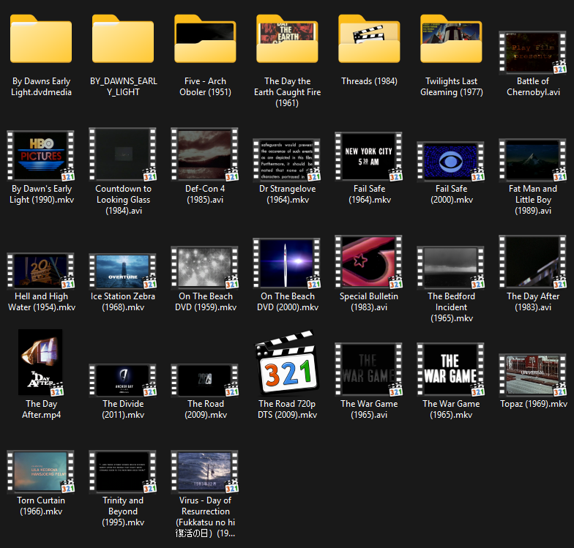Image resolution: width=574 pixels, height=548 pixels.
Task: Select Special Bulletin (1983).avi thumbnail
Action: point(369,262)
